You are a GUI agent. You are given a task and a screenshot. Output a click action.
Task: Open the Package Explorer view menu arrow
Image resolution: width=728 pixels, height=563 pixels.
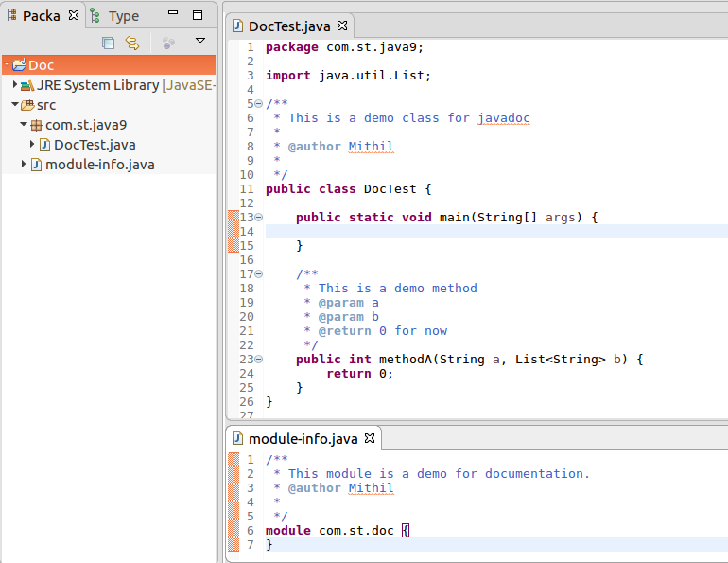200,41
